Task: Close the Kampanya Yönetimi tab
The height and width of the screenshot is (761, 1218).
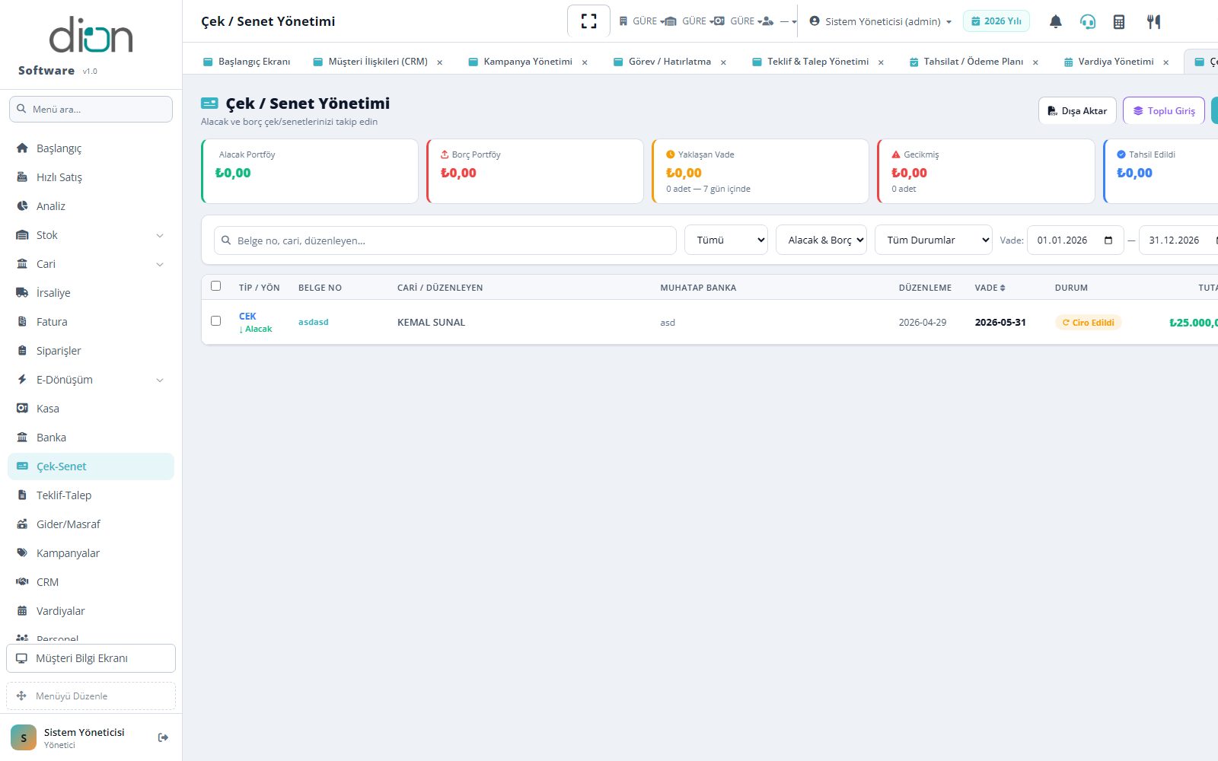Action: tap(585, 62)
